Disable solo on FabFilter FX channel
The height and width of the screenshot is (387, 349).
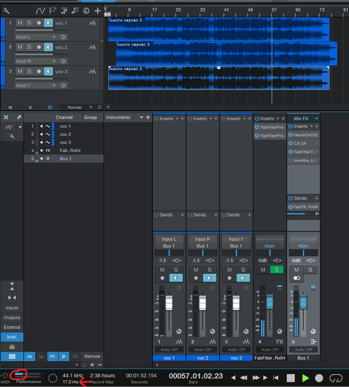[x=277, y=270]
